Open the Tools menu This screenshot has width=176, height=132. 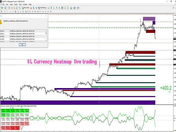20,4
